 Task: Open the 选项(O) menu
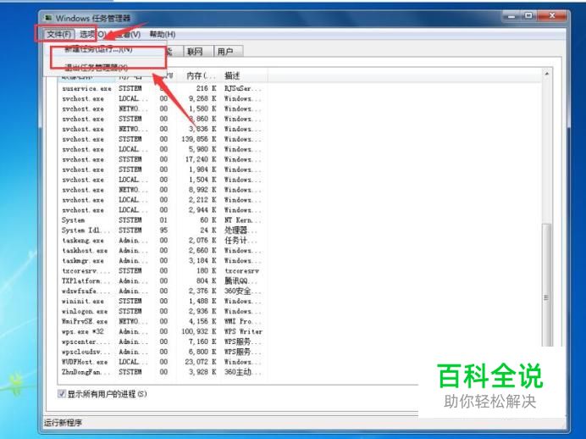pos(92,35)
